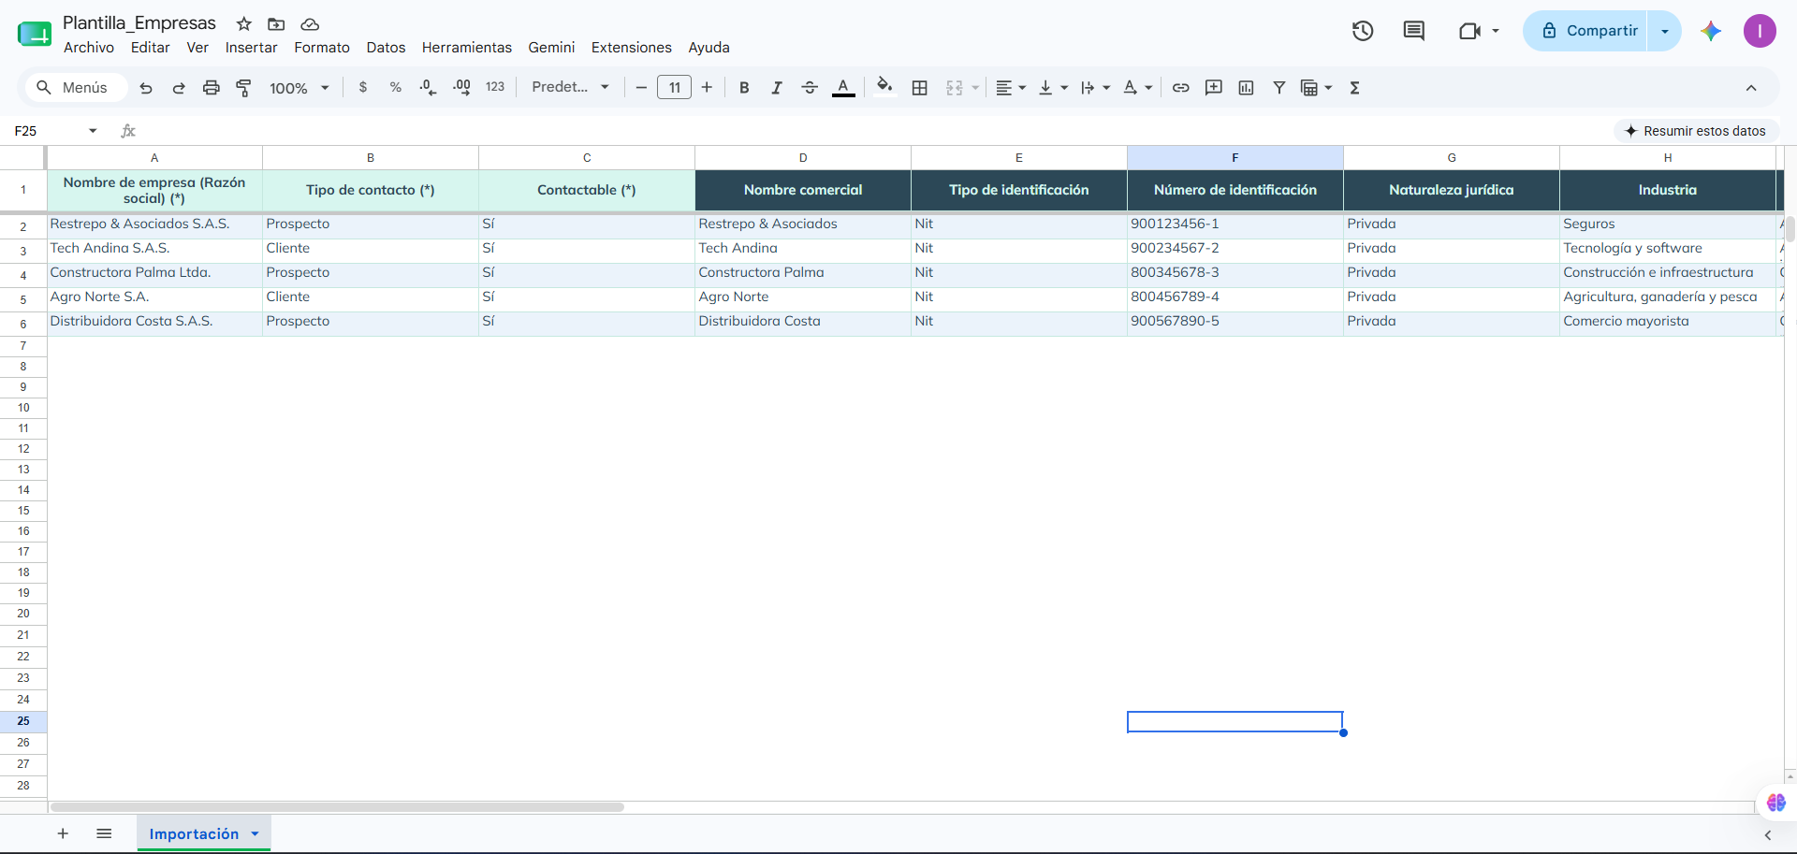Pick a text color

pyautogui.click(x=843, y=88)
